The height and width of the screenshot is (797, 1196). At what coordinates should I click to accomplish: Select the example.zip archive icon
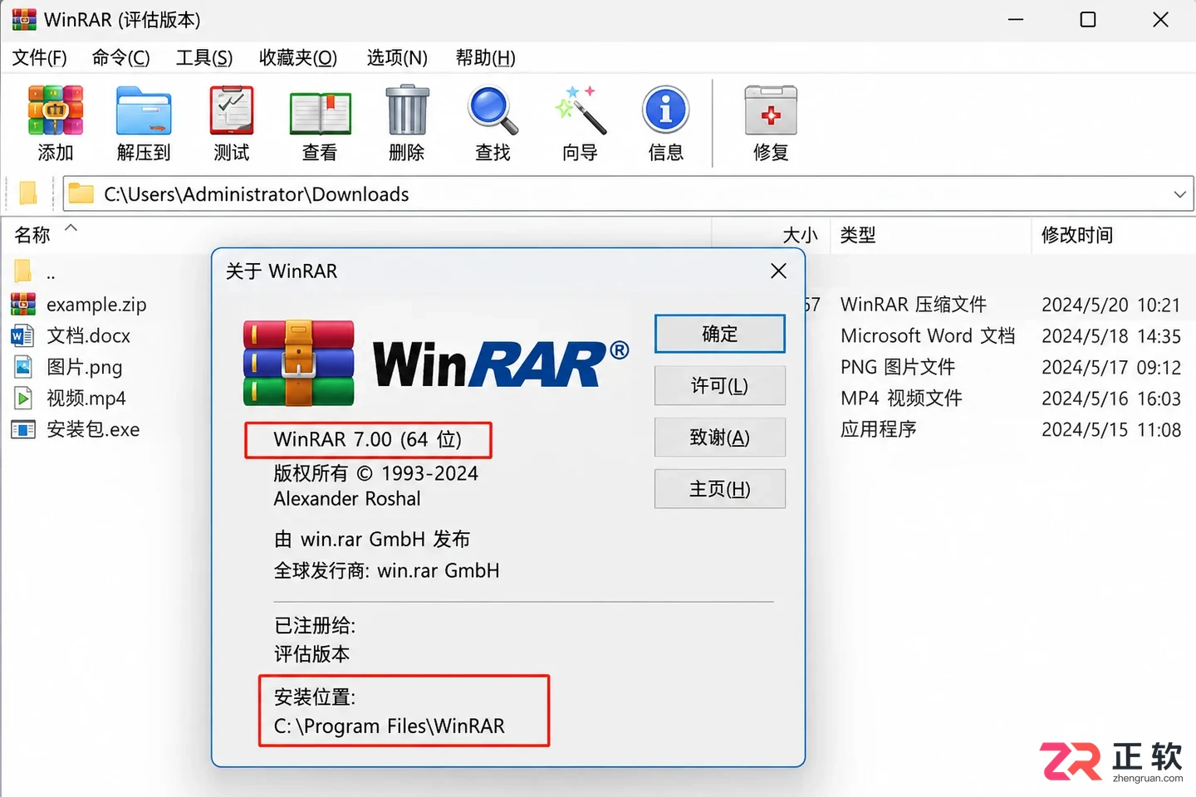[23, 305]
